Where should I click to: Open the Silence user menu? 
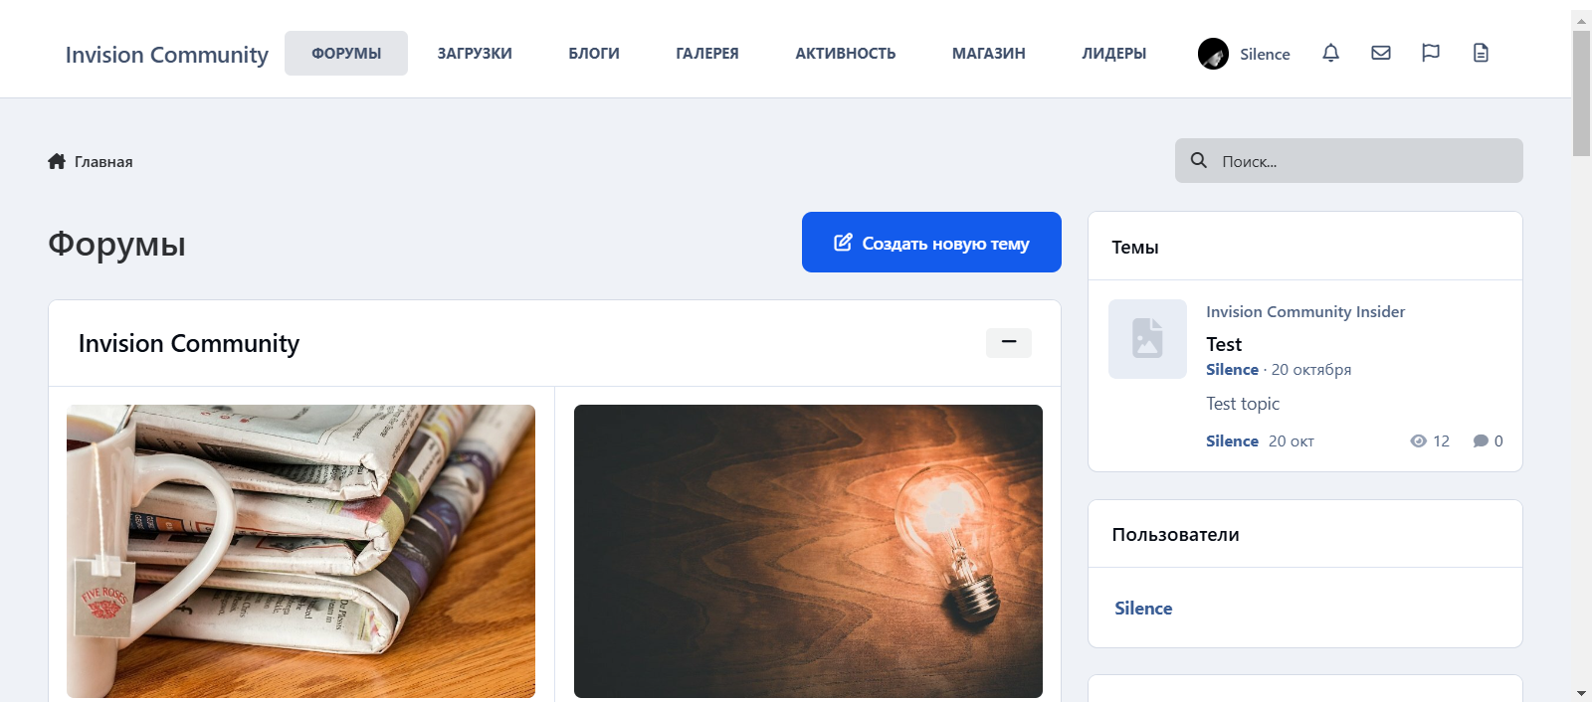click(x=1264, y=54)
